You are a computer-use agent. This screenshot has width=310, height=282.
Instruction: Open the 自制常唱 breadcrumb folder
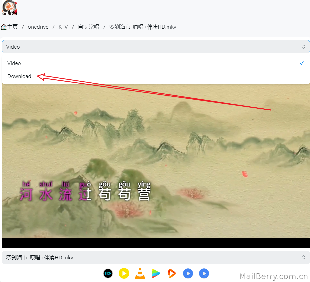(89, 27)
